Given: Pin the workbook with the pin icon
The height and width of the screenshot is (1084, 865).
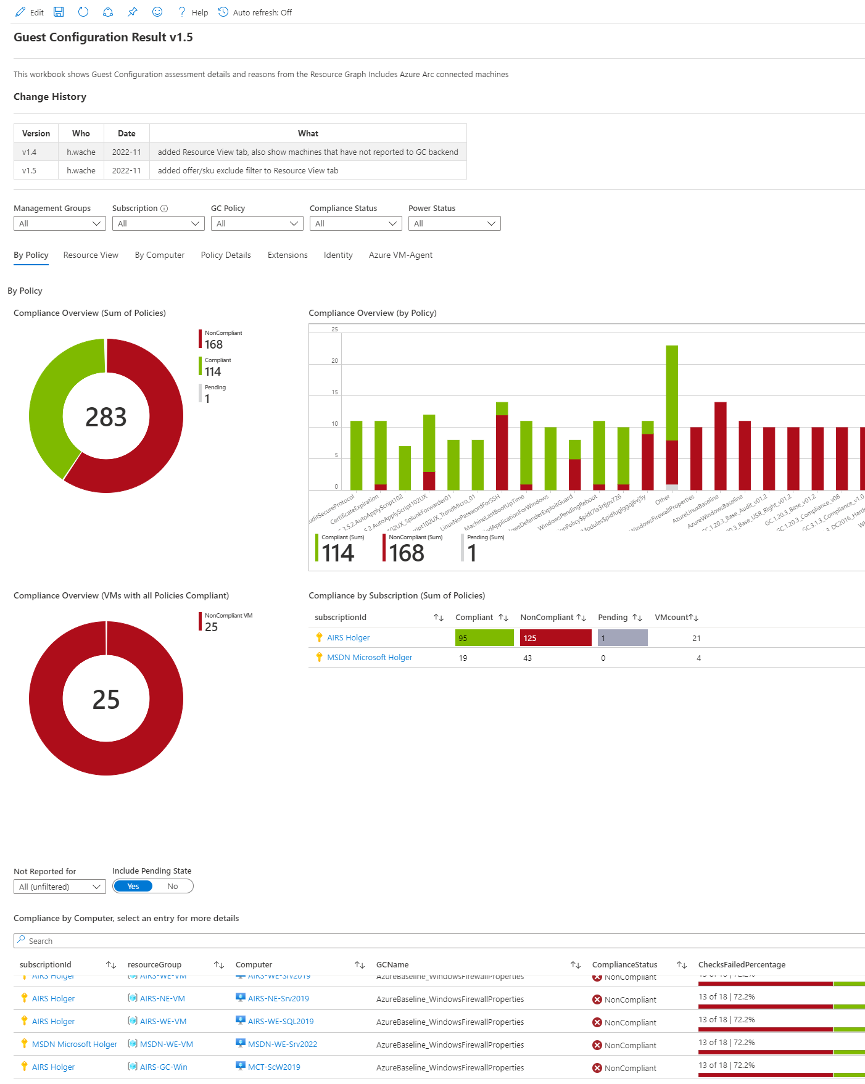Looking at the screenshot, I should click(x=133, y=12).
